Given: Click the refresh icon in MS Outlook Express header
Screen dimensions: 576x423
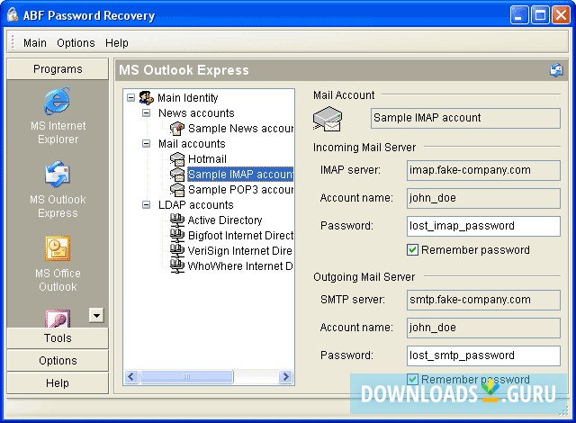Looking at the screenshot, I should (x=556, y=70).
